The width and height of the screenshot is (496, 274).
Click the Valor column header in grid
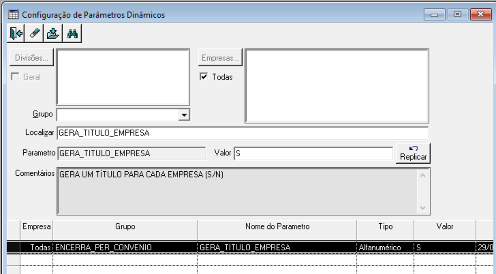pos(445,230)
